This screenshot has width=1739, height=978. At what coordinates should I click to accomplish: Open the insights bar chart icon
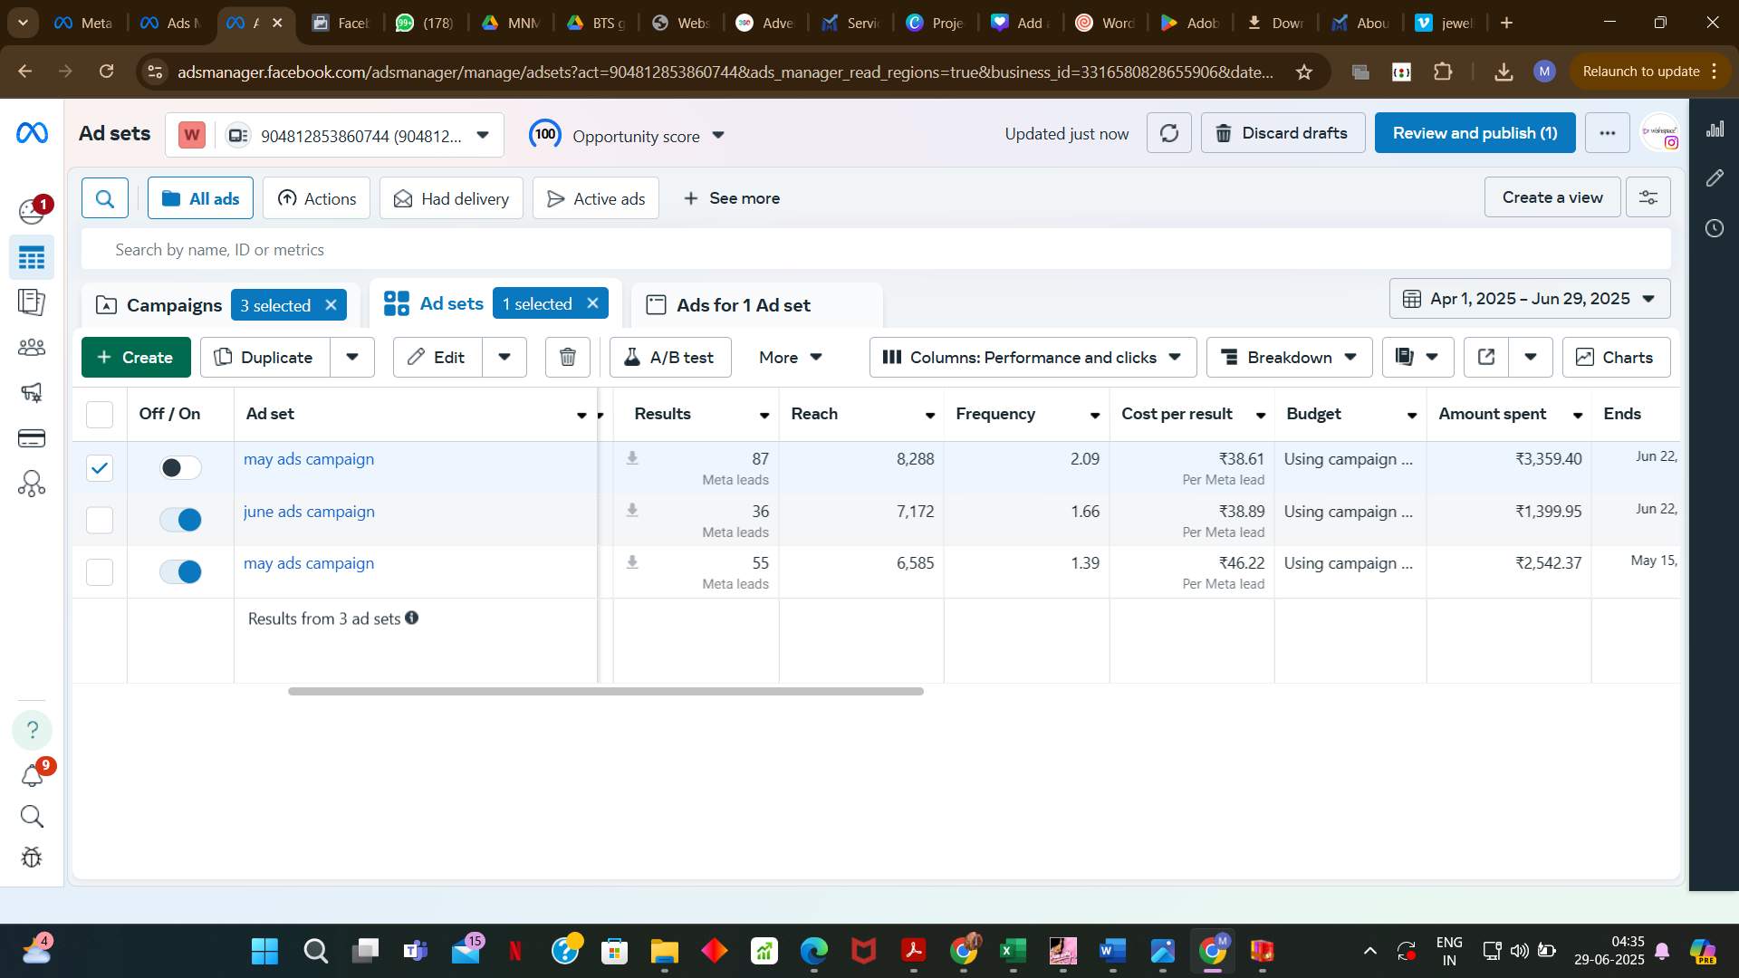tap(1715, 129)
